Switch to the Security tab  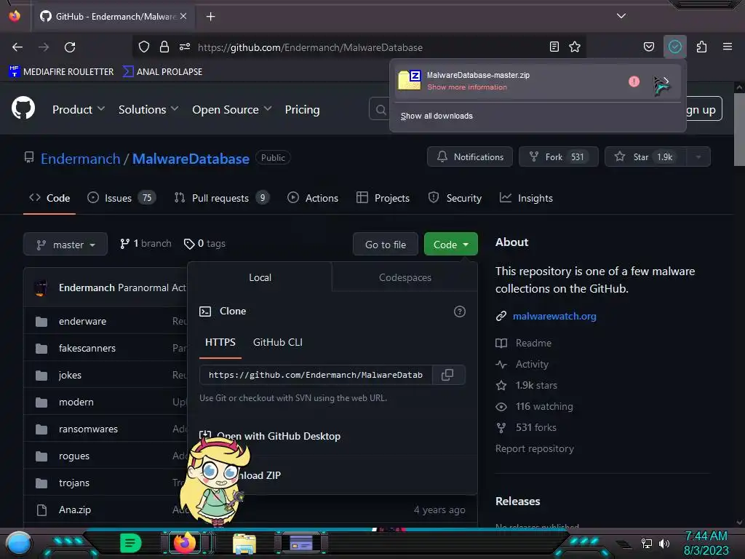click(x=455, y=198)
